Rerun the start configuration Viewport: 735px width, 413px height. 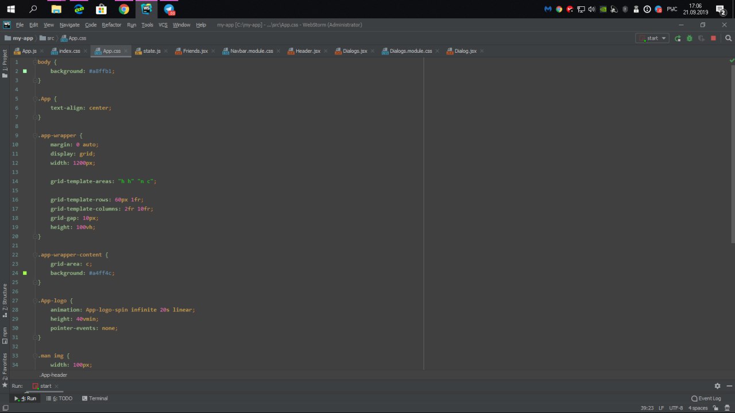(678, 38)
